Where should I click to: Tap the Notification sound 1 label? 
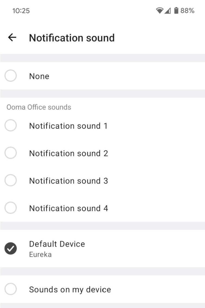coord(68,126)
